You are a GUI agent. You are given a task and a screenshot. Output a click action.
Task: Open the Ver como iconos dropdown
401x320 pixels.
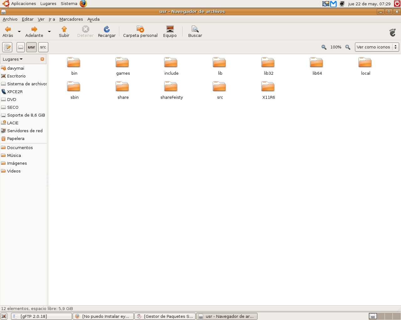[x=377, y=47]
